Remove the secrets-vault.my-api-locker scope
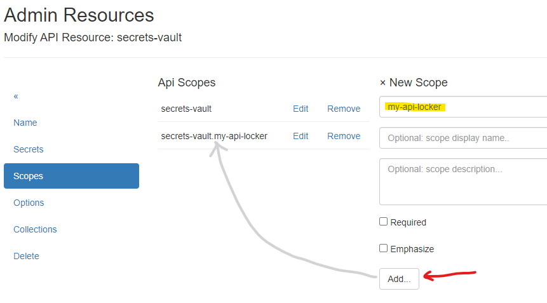This screenshot has width=547, height=303. [344, 136]
